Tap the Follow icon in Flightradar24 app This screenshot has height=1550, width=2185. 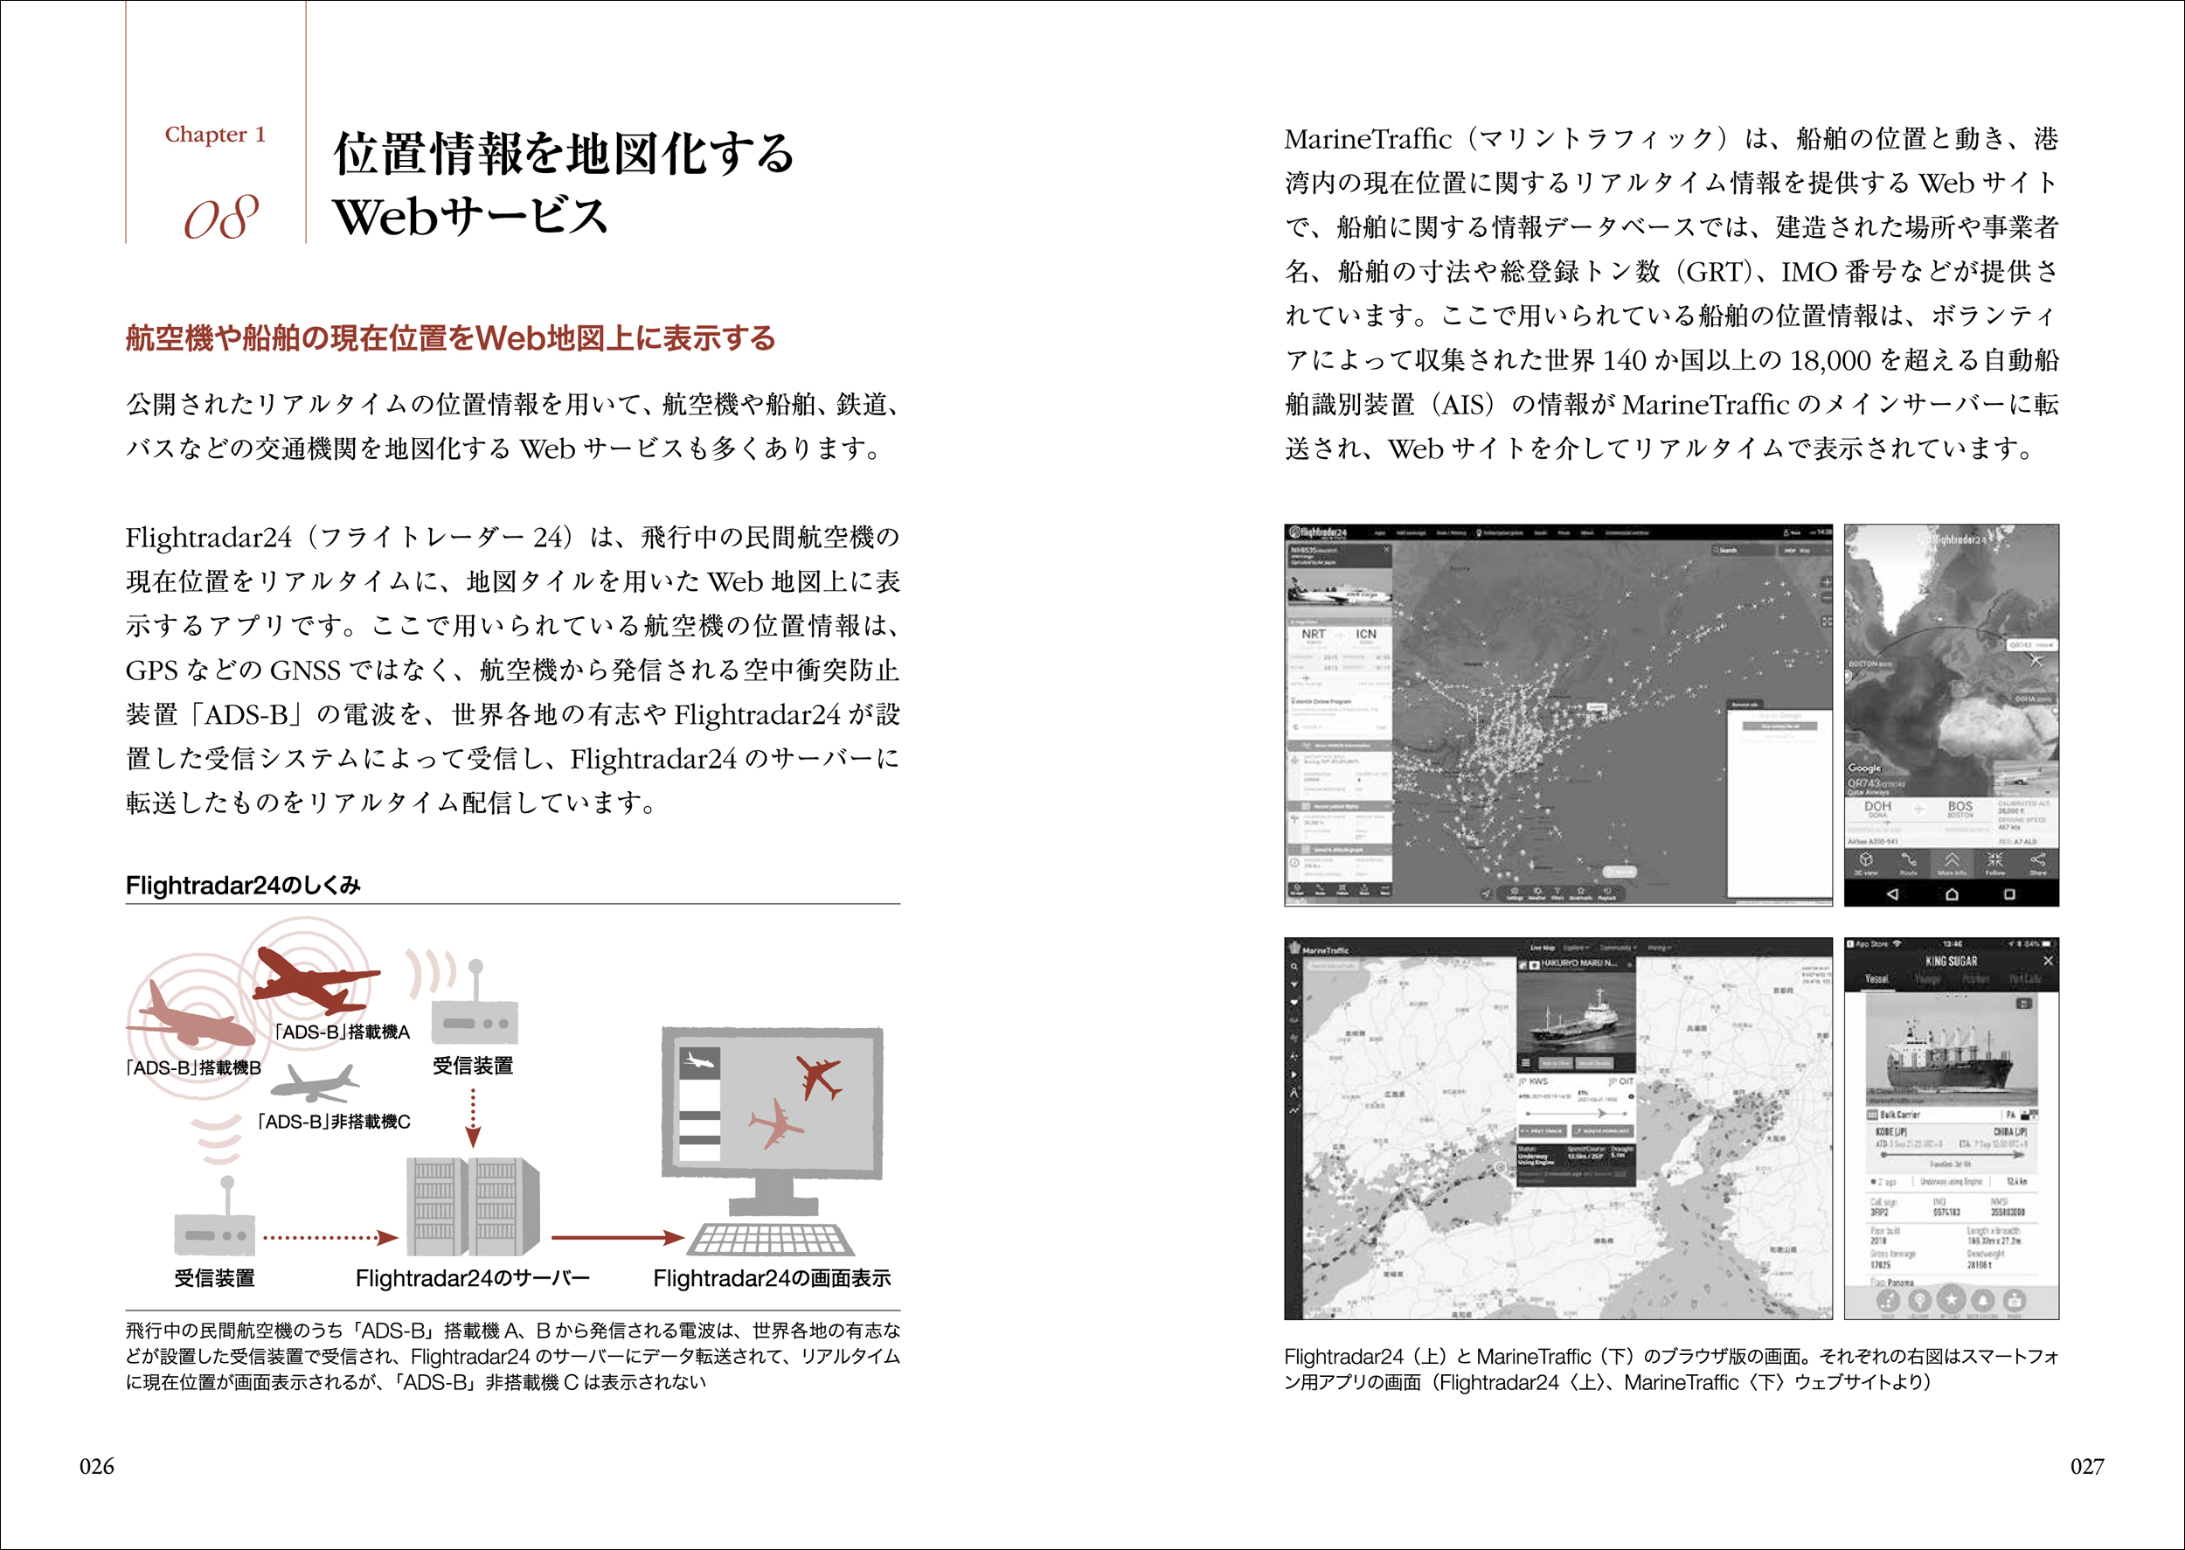(1995, 862)
